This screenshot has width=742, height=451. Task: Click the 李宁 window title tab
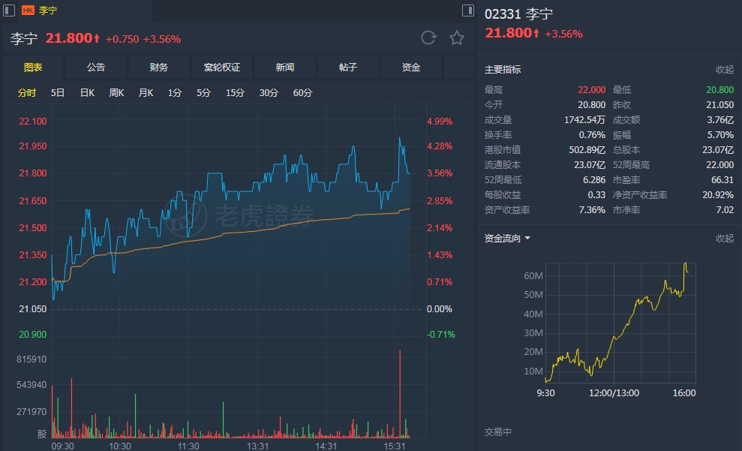click(47, 11)
